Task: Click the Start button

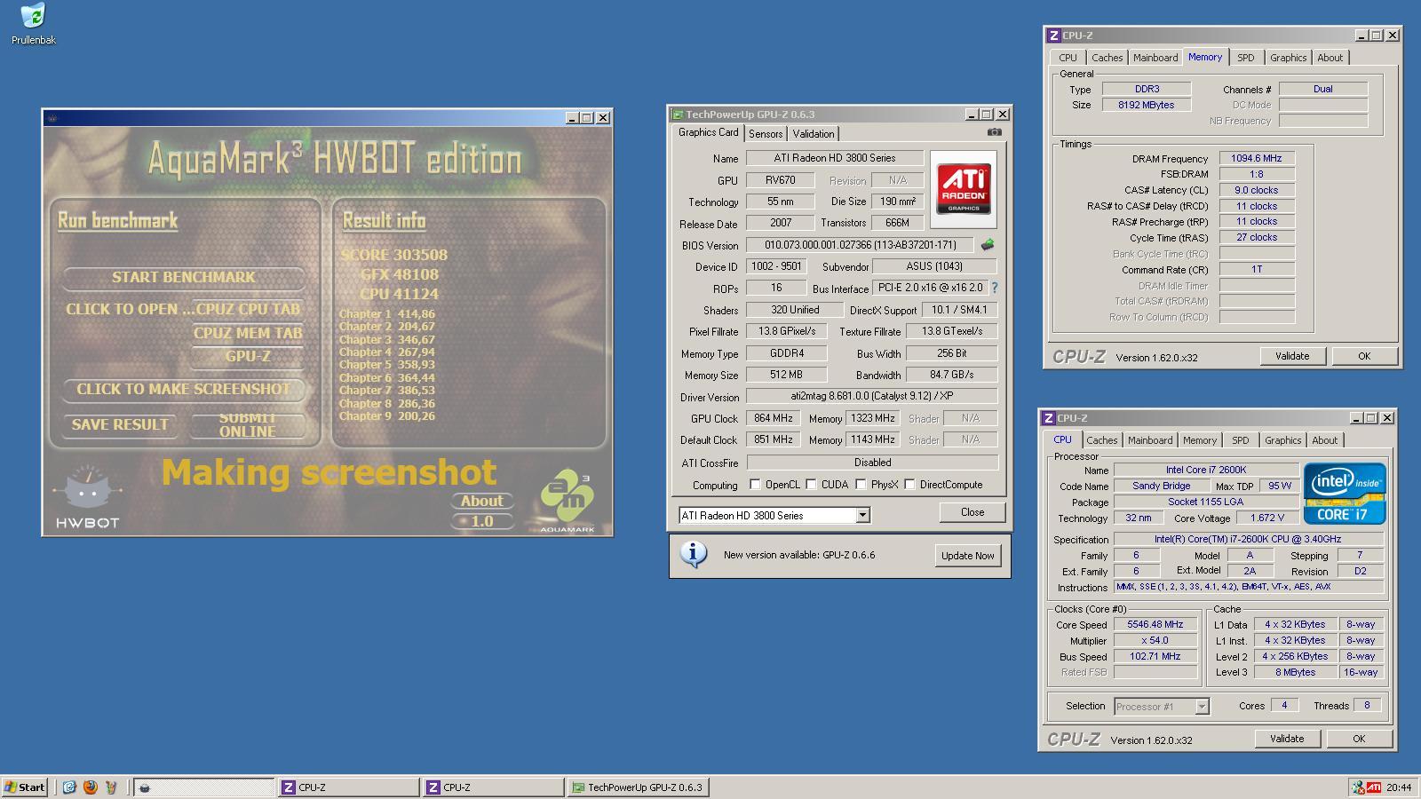Action: [25, 787]
